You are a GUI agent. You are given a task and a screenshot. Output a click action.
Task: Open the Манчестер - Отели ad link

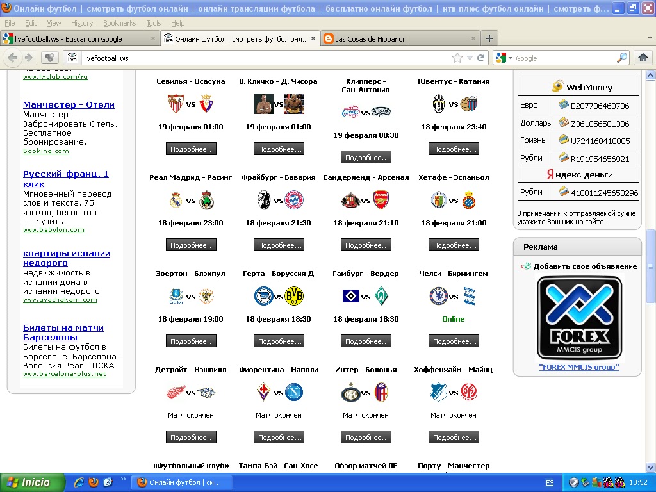[69, 104]
